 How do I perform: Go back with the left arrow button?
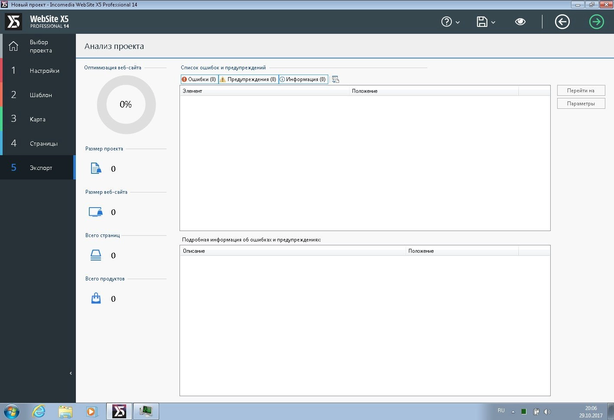click(562, 22)
